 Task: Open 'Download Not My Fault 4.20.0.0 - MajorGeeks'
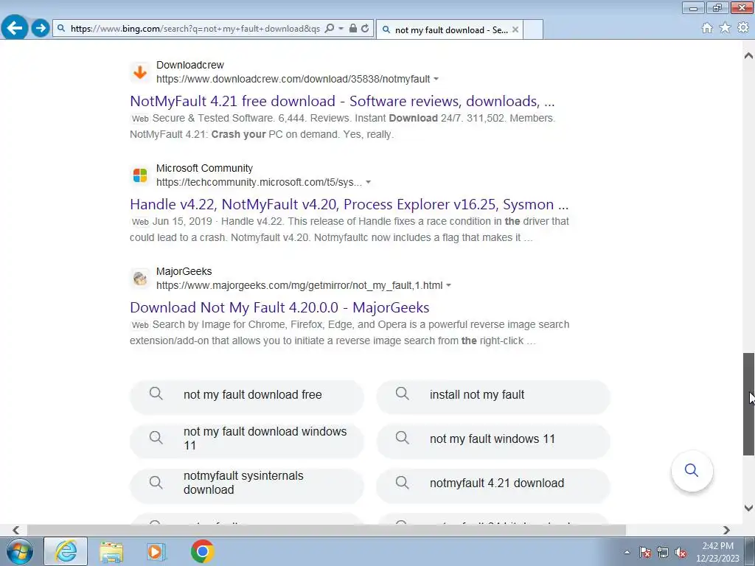[279, 307]
